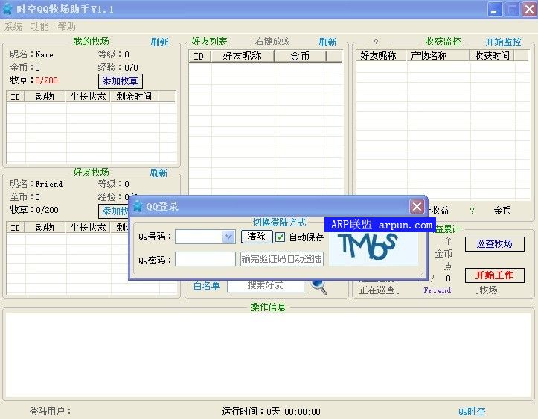Click 好友昵称 column header in 好友列表
Screen dimensions: 538x419
point(243,56)
